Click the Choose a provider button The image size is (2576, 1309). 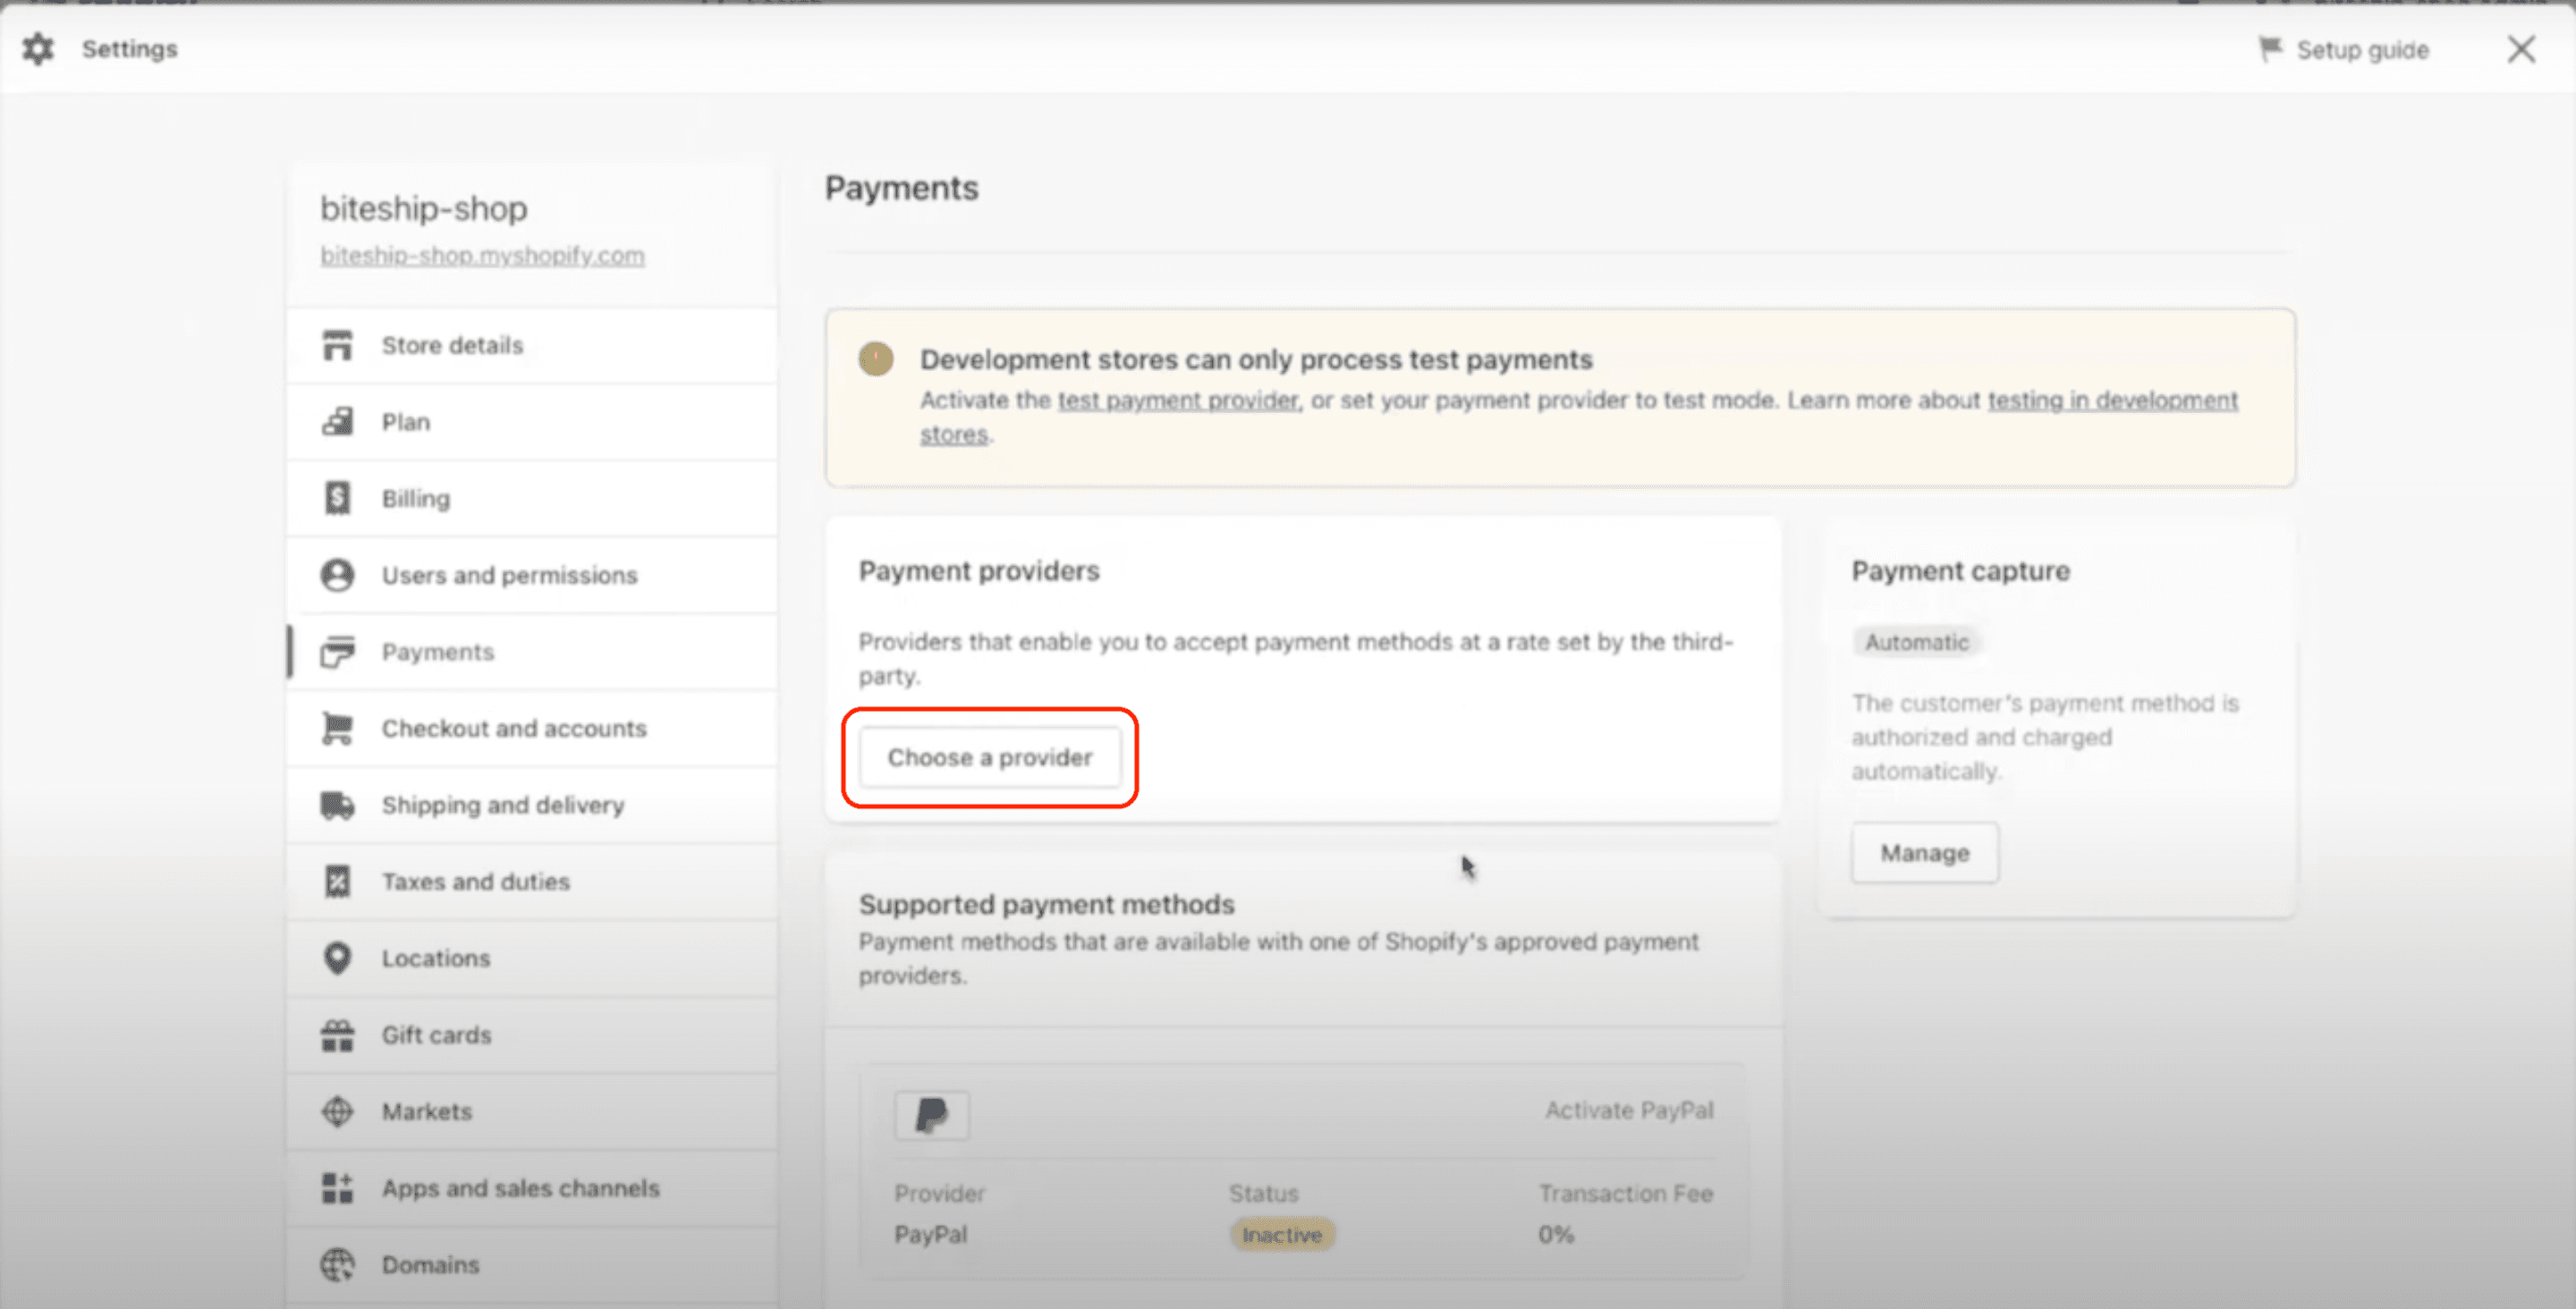990,757
